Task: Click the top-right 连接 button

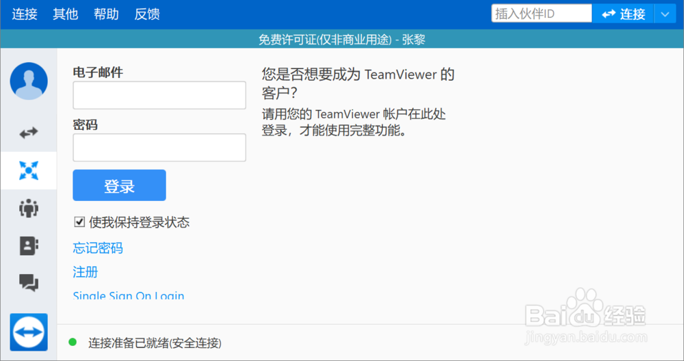Action: pos(623,14)
